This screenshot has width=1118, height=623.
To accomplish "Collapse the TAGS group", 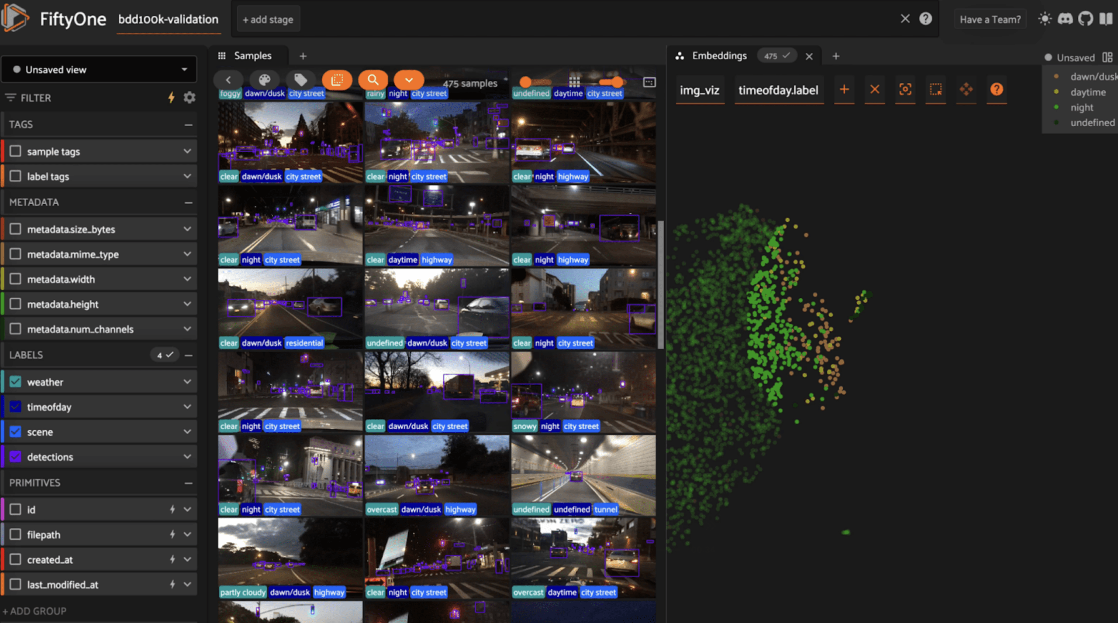I will 188,125.
